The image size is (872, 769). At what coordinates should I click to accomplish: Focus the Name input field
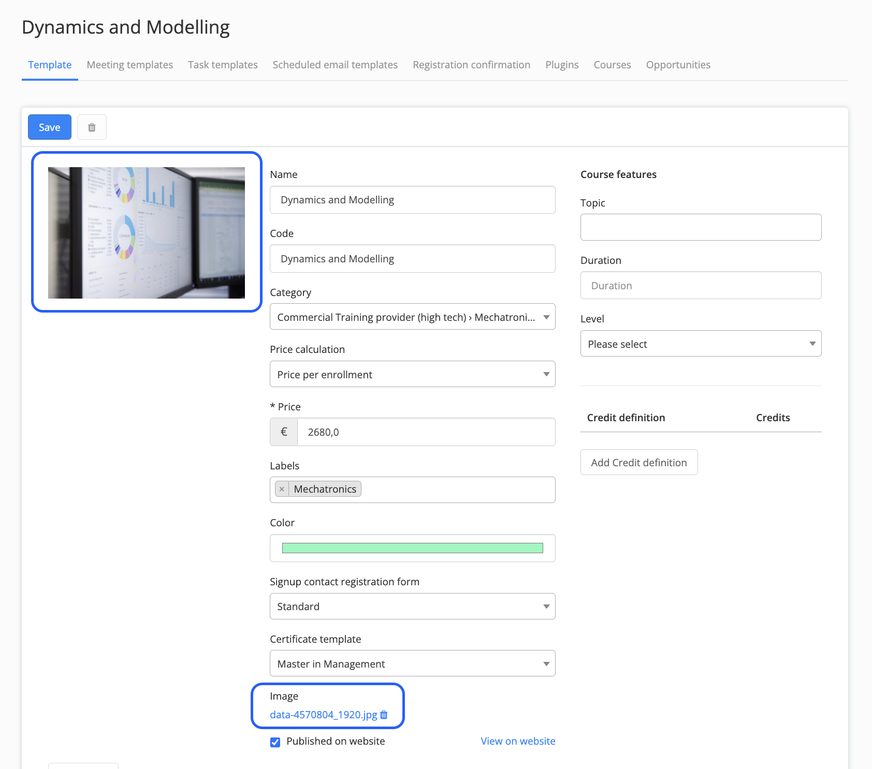413,200
